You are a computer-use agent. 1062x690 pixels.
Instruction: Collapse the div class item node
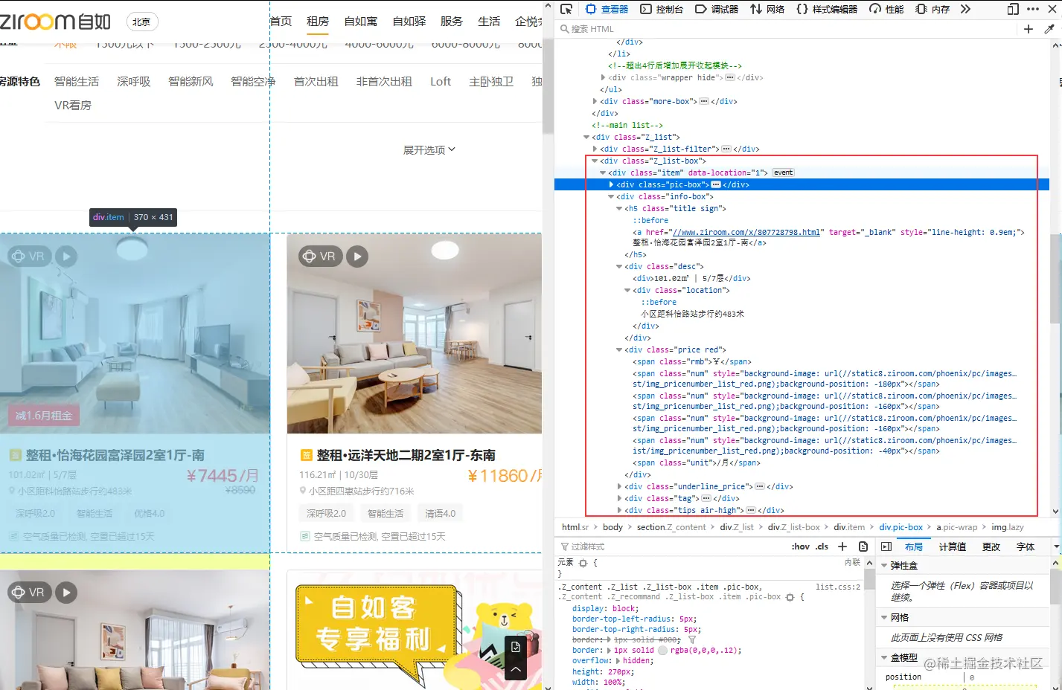coord(603,172)
